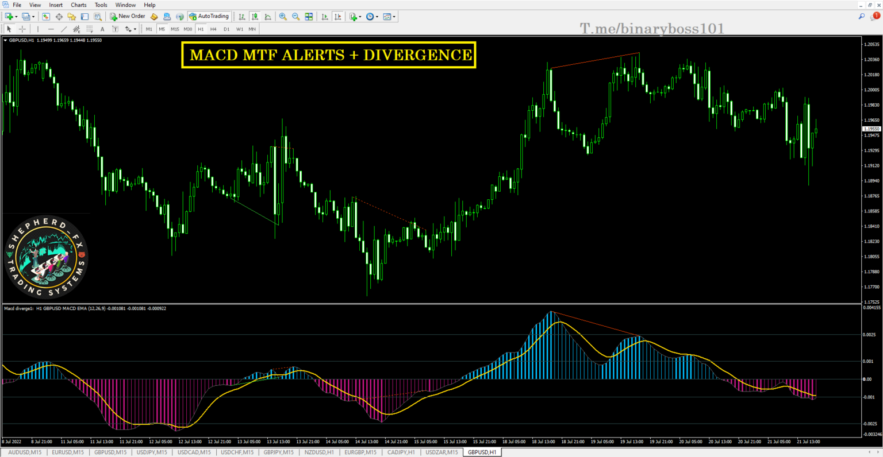Open the New Chart dropdown arrow
883x457 pixels.
tap(16, 16)
